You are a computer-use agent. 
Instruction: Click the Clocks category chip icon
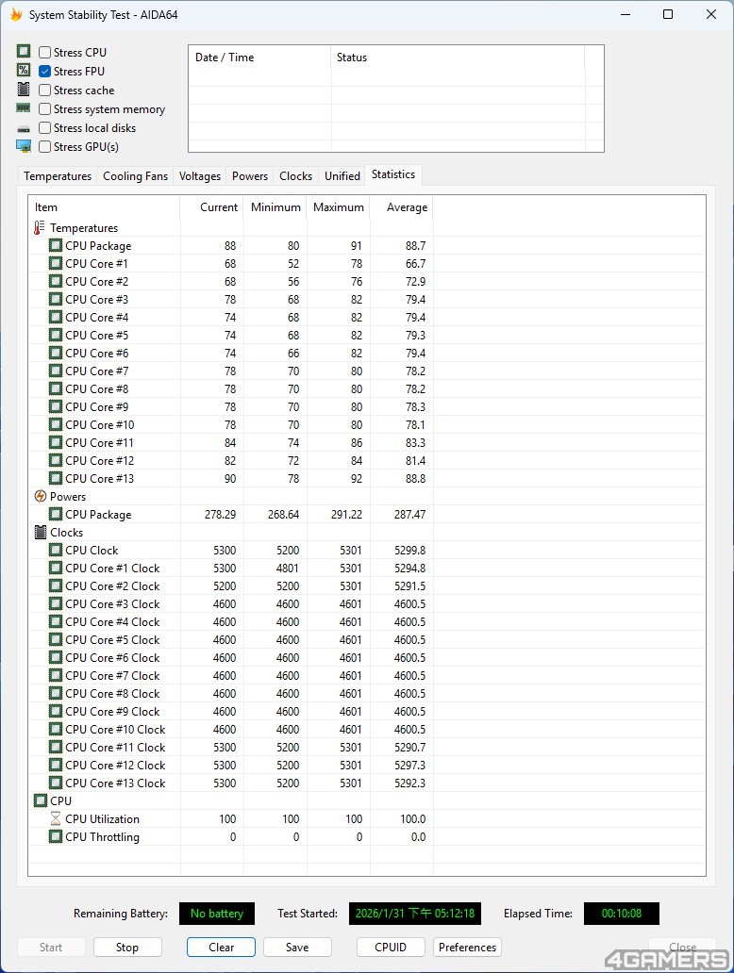(x=40, y=533)
